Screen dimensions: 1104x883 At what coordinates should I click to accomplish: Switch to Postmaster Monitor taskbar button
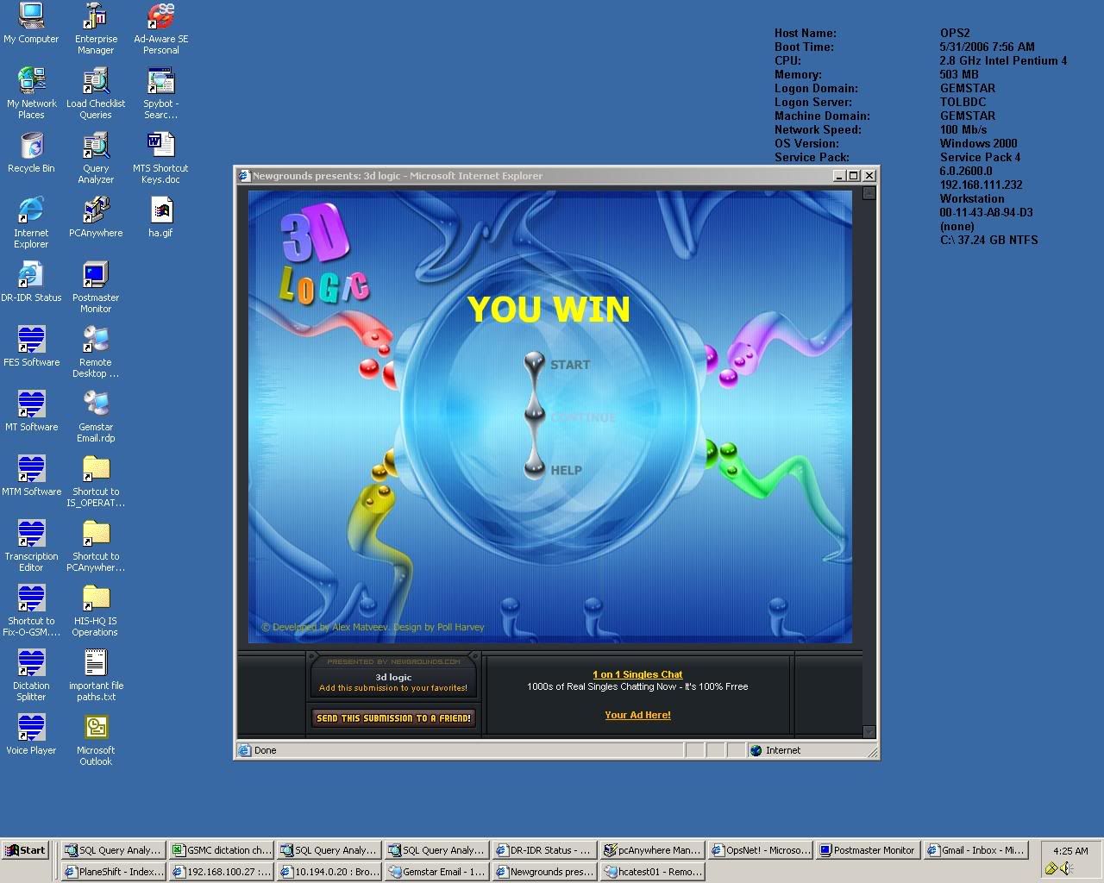[869, 850]
